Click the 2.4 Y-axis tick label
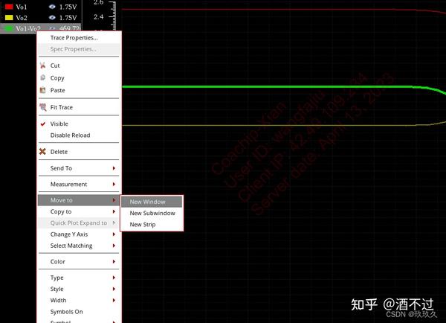Viewport: 446px width, 323px height. coord(98,17)
